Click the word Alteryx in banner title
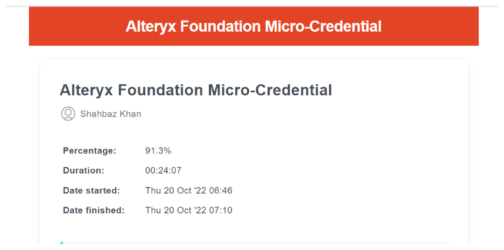Viewport: 504px width, 250px height. (151, 26)
